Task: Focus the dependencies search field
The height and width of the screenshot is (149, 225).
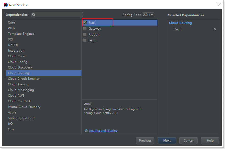Action: [59, 15]
